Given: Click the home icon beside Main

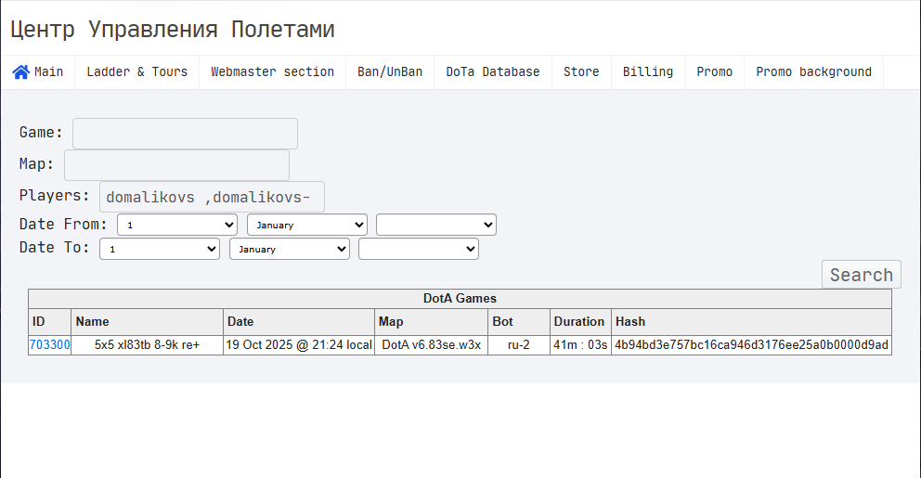Looking at the screenshot, I should tap(20, 71).
